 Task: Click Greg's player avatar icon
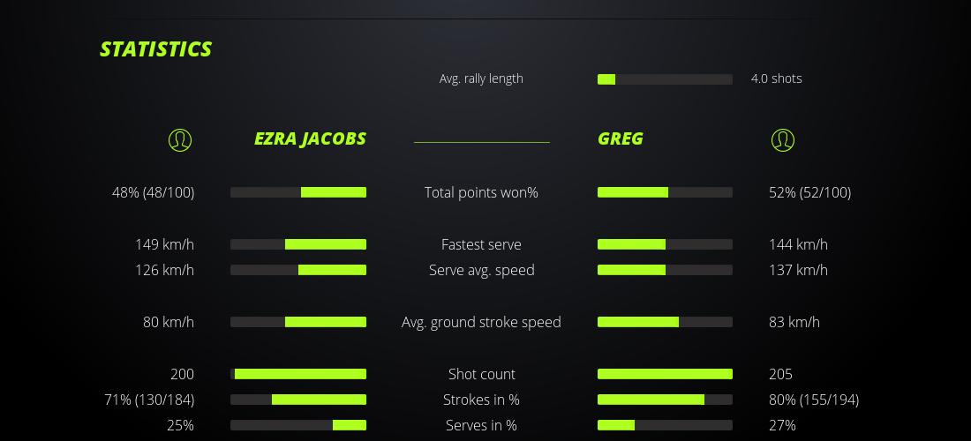782,139
